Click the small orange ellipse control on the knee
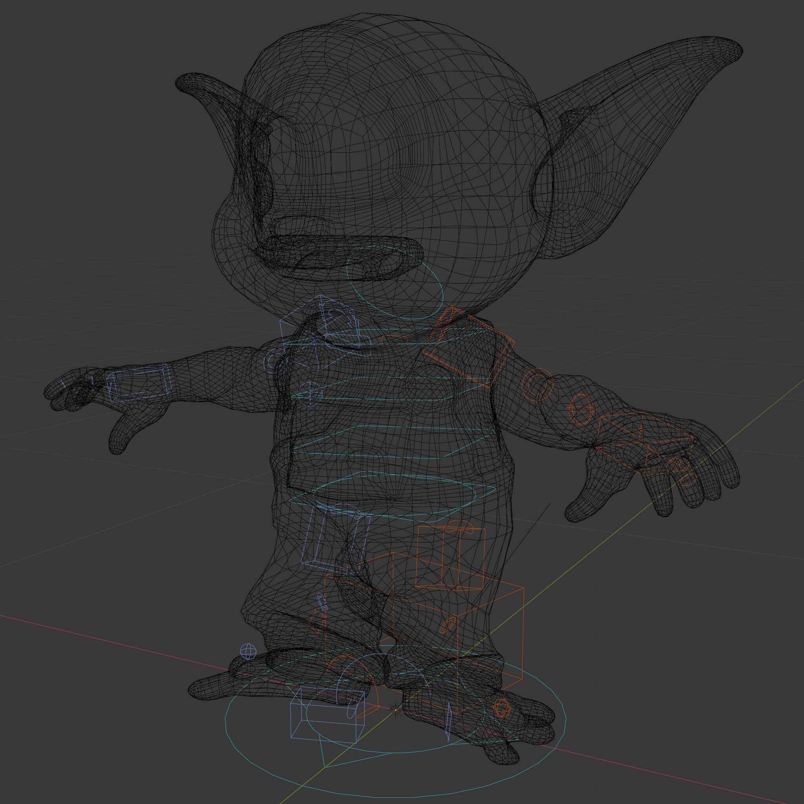Image resolution: width=804 pixels, height=804 pixels. [448, 625]
